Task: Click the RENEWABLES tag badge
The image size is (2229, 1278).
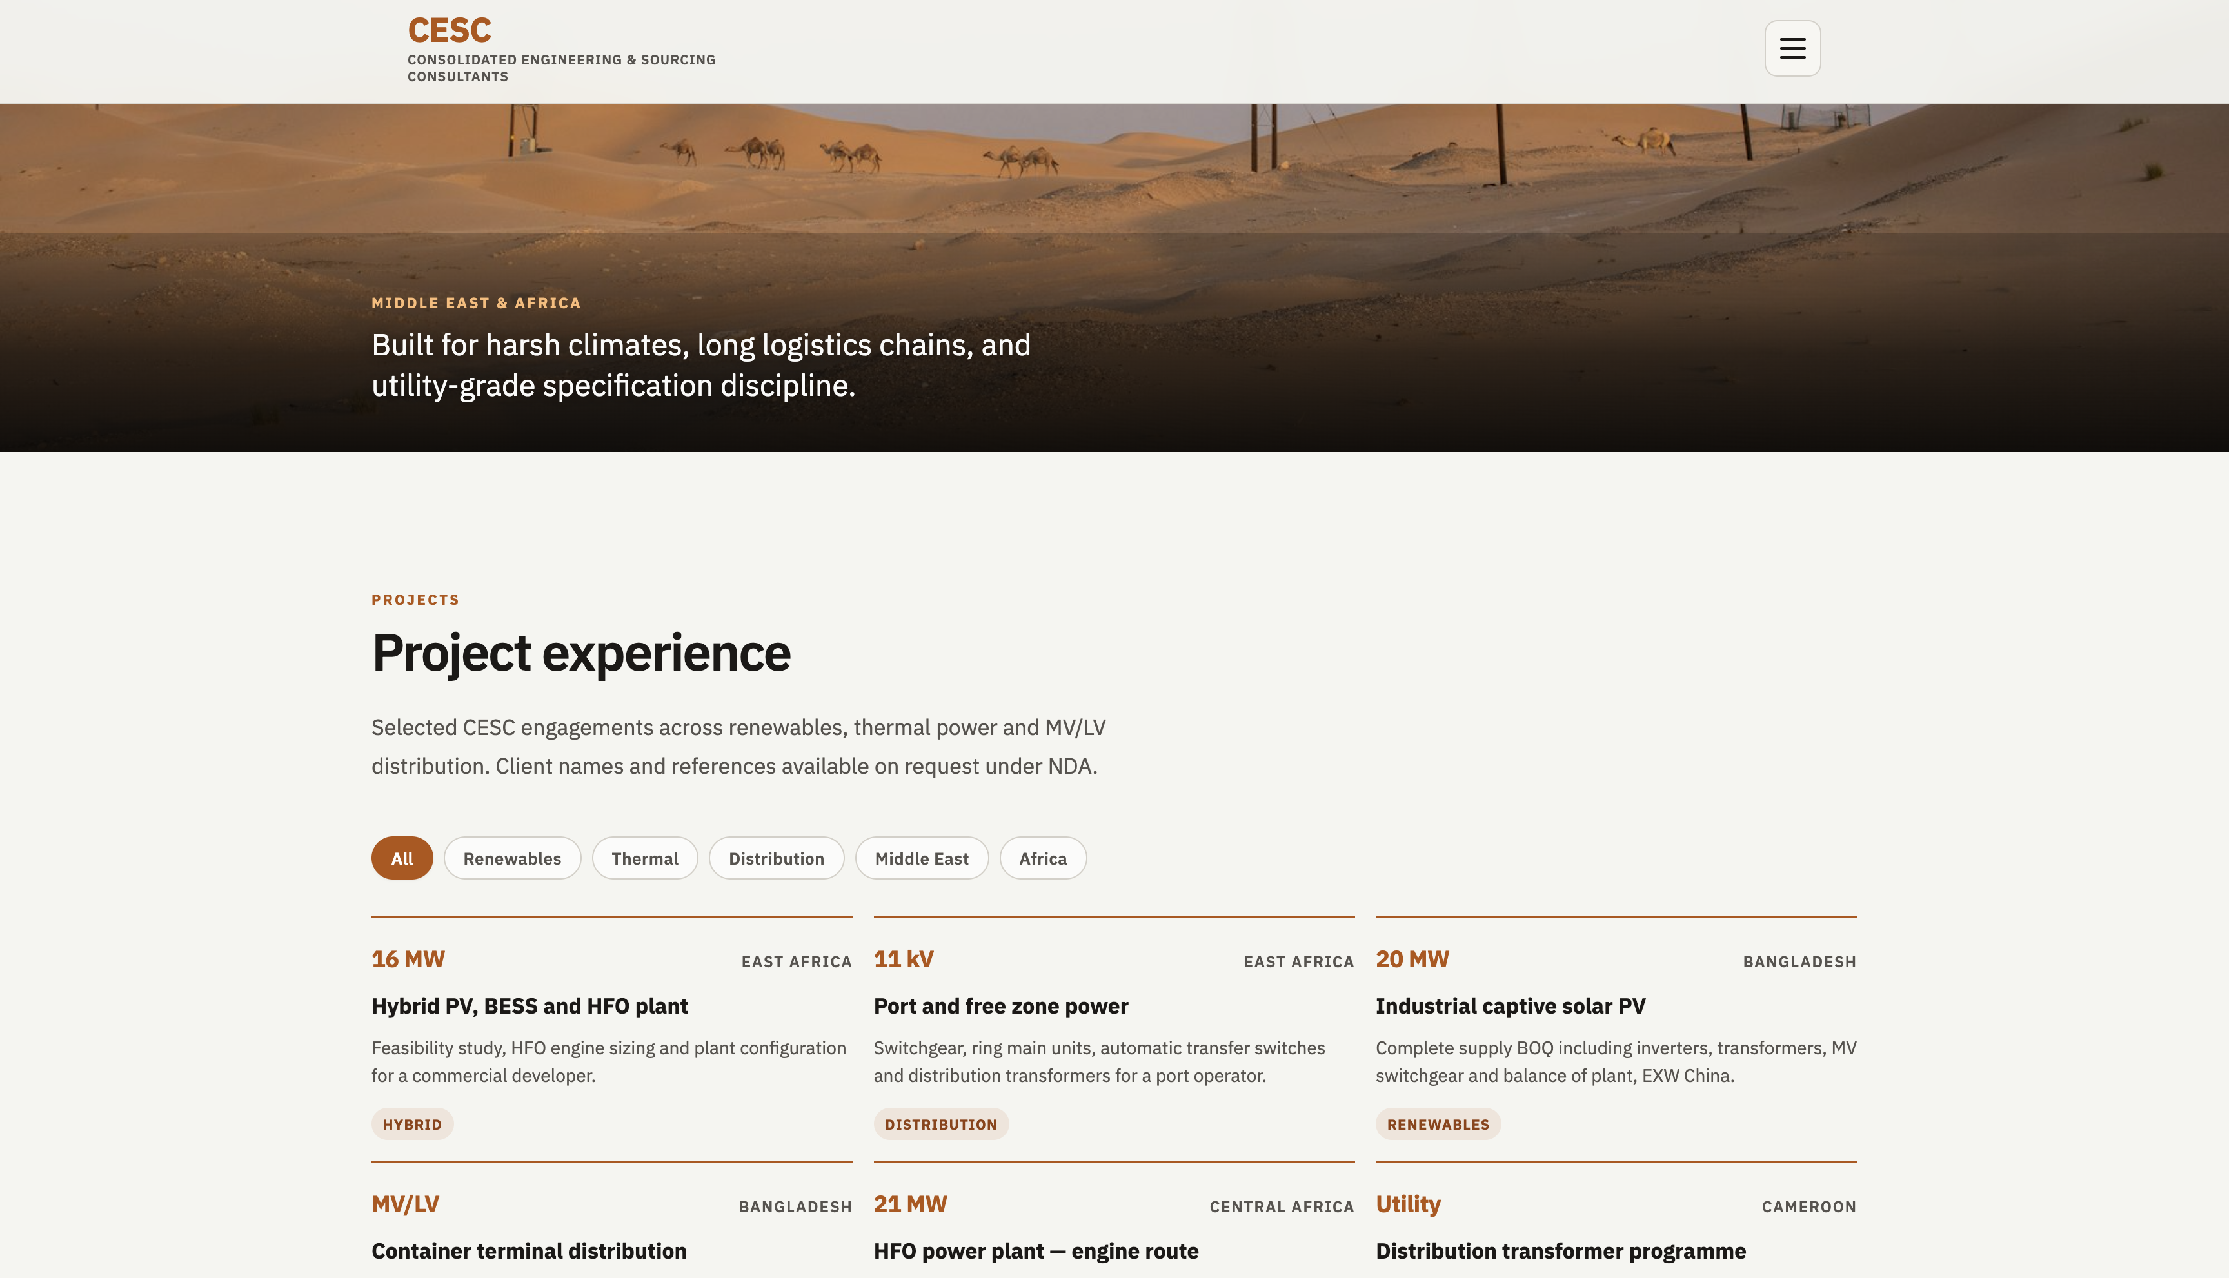Action: click(x=1437, y=1123)
